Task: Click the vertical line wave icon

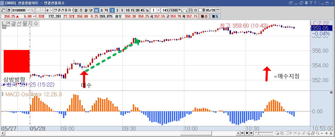Action: (300, 133)
